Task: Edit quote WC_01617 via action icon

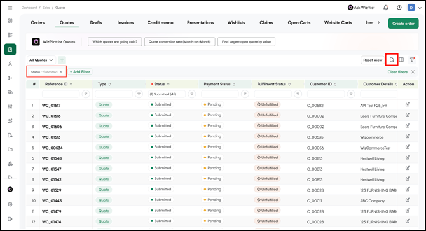Action: click(408, 104)
